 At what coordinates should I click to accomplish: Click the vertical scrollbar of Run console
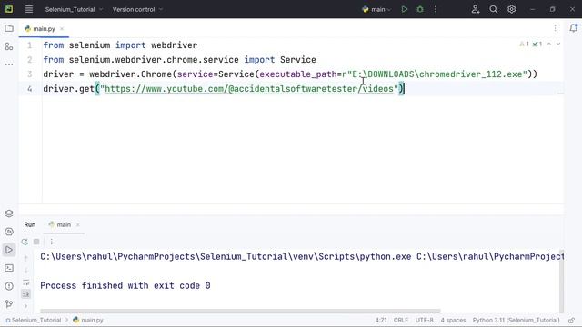[562, 281]
